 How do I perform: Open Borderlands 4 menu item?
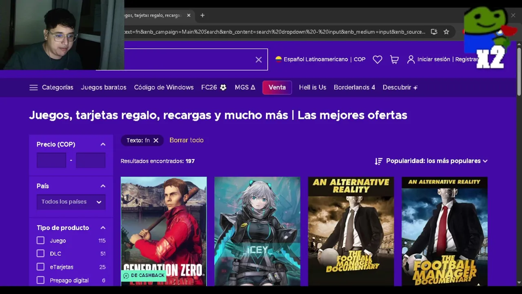[x=354, y=87]
